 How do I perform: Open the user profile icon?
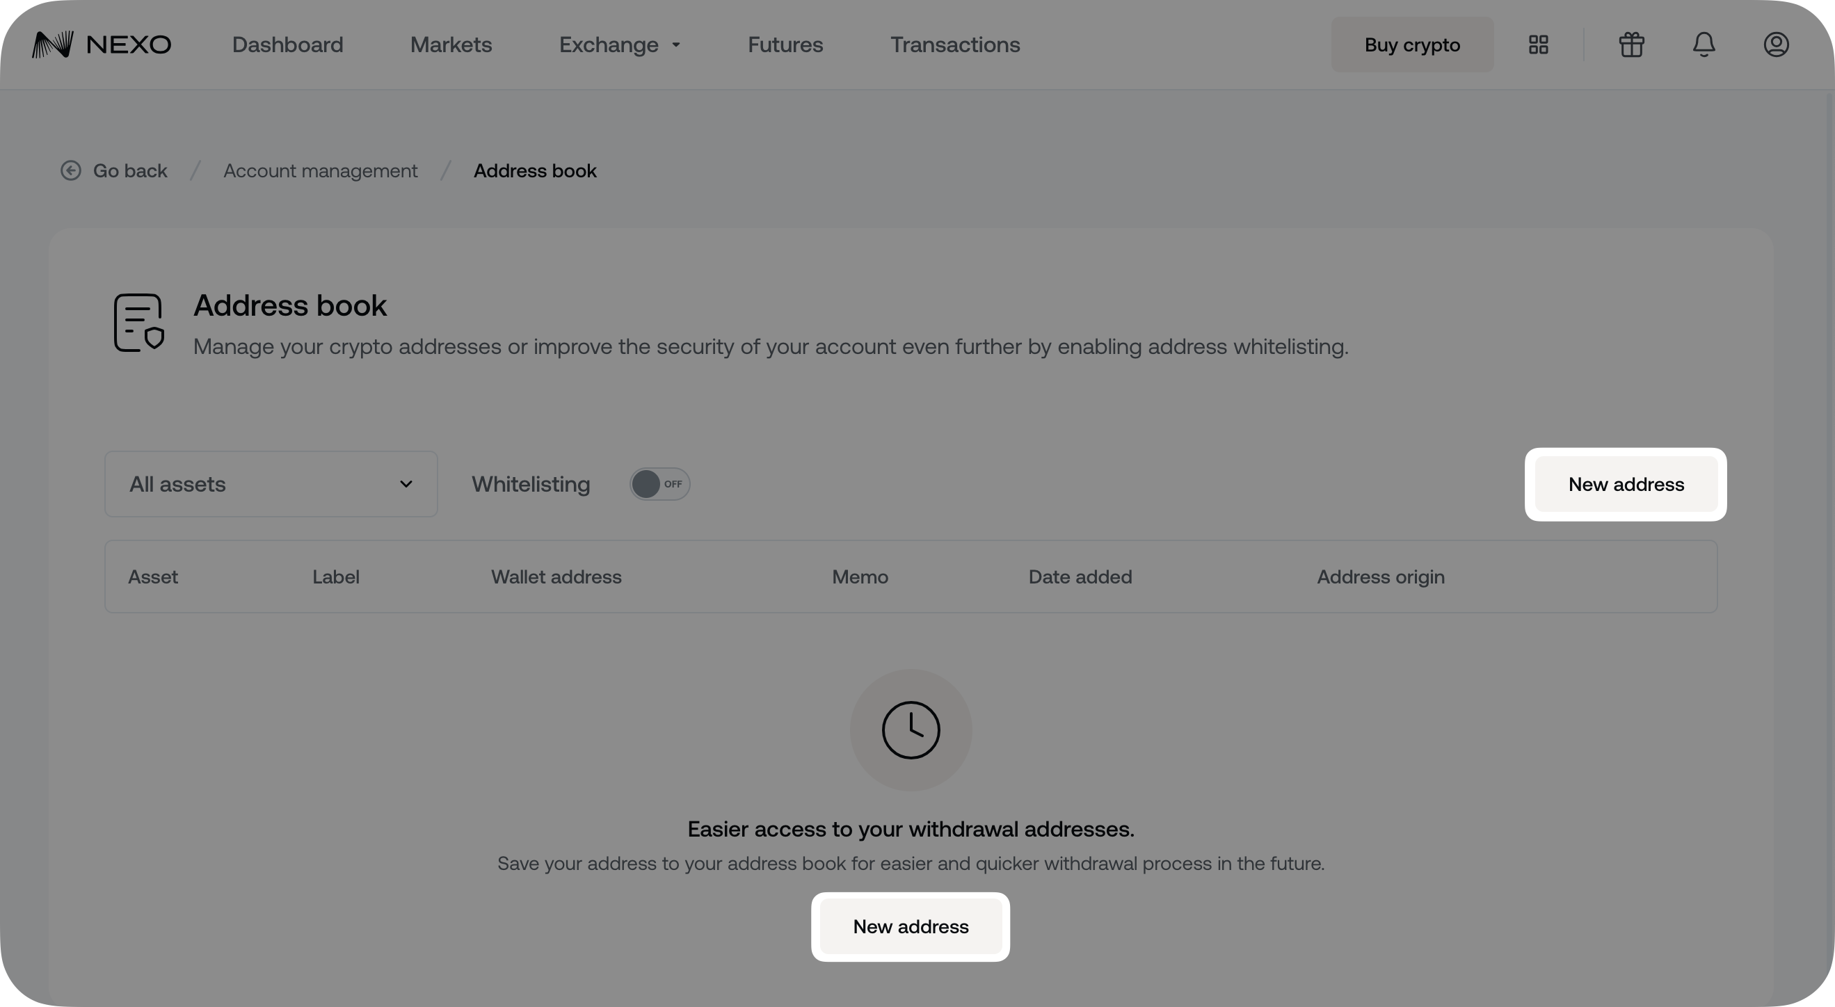pos(1776,45)
